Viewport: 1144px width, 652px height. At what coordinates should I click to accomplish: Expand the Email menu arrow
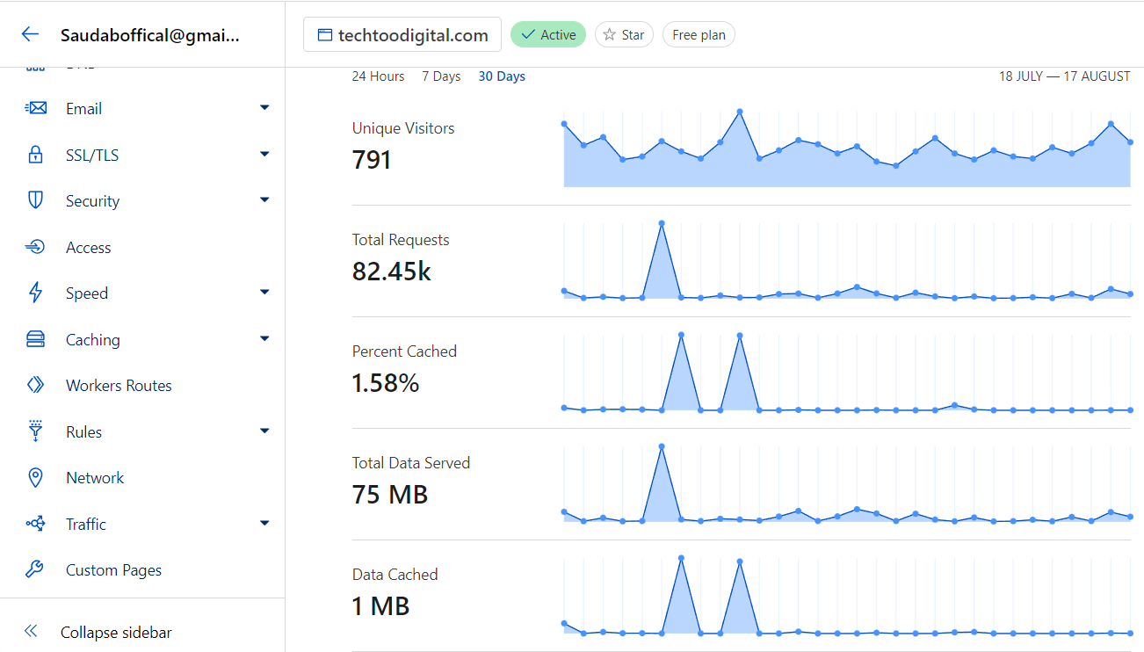pos(264,108)
